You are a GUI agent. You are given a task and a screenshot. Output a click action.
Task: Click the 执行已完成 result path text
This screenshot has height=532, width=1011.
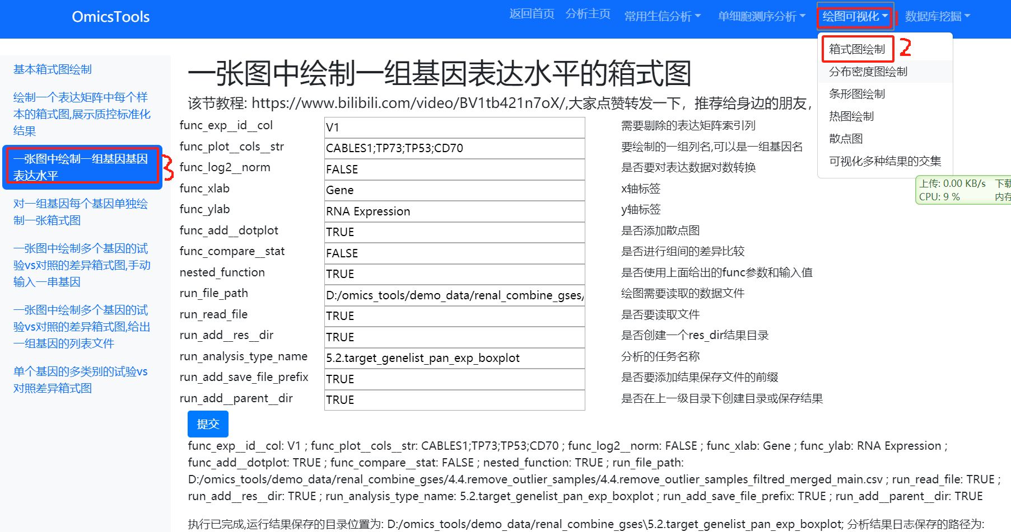tap(586, 524)
